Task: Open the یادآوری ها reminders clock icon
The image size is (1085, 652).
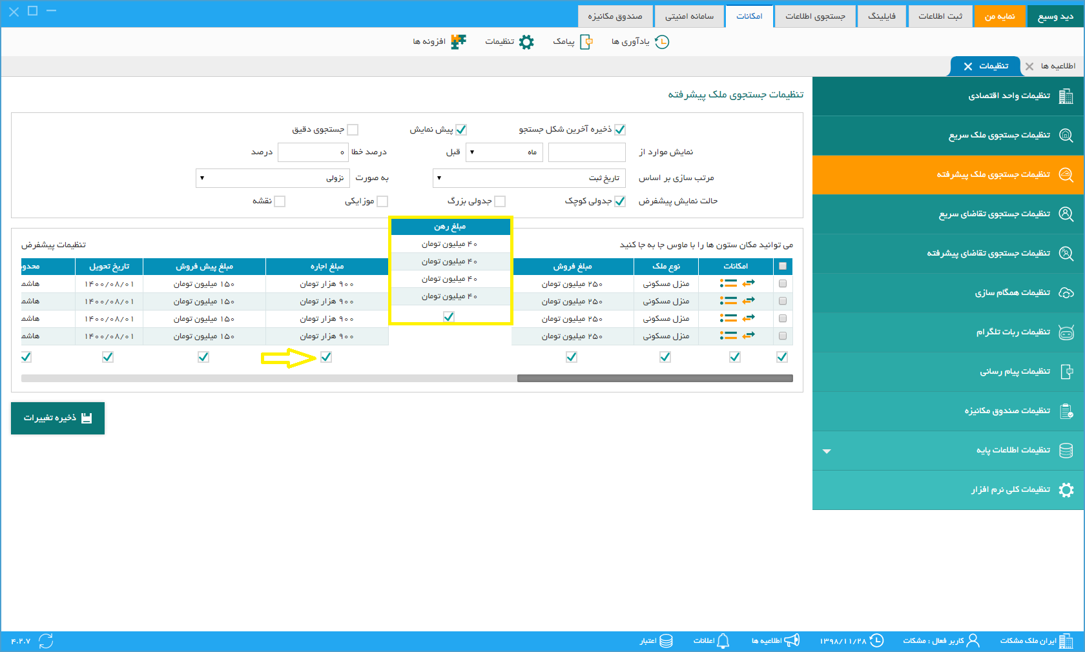Action: tap(662, 42)
